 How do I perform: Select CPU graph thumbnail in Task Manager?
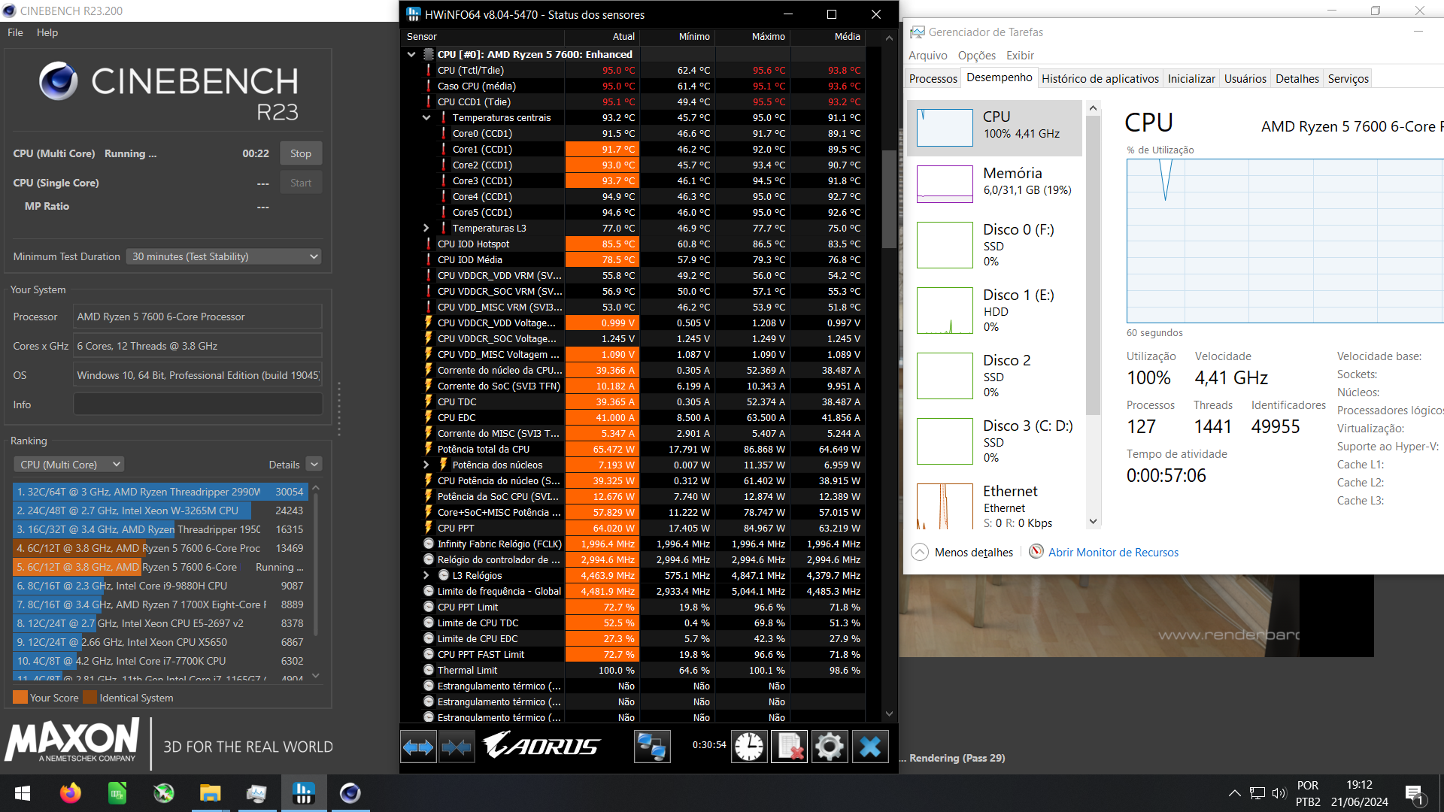pos(945,127)
